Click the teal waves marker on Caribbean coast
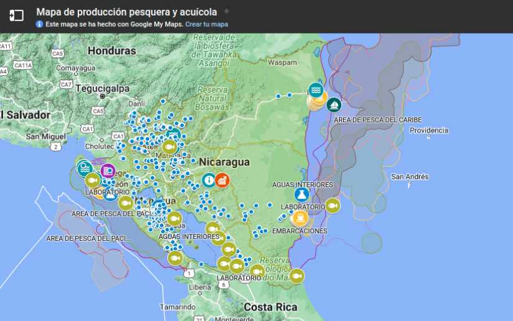This screenshot has width=513, height=321. point(316,90)
